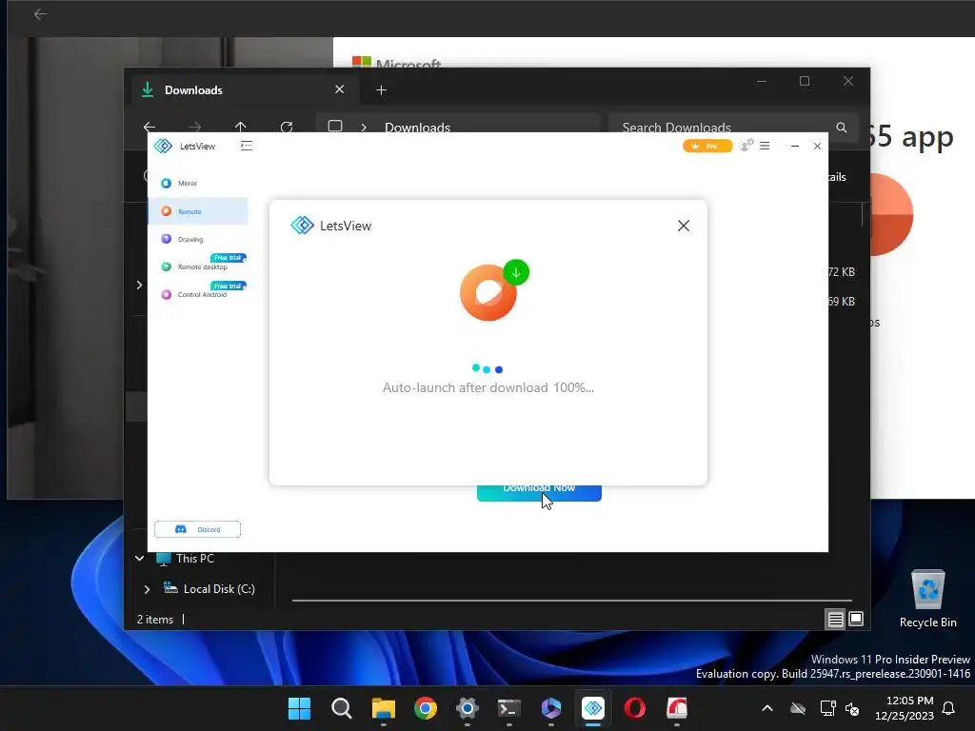Click the orange Pro upgrade button
The image size is (975, 731).
click(x=707, y=146)
